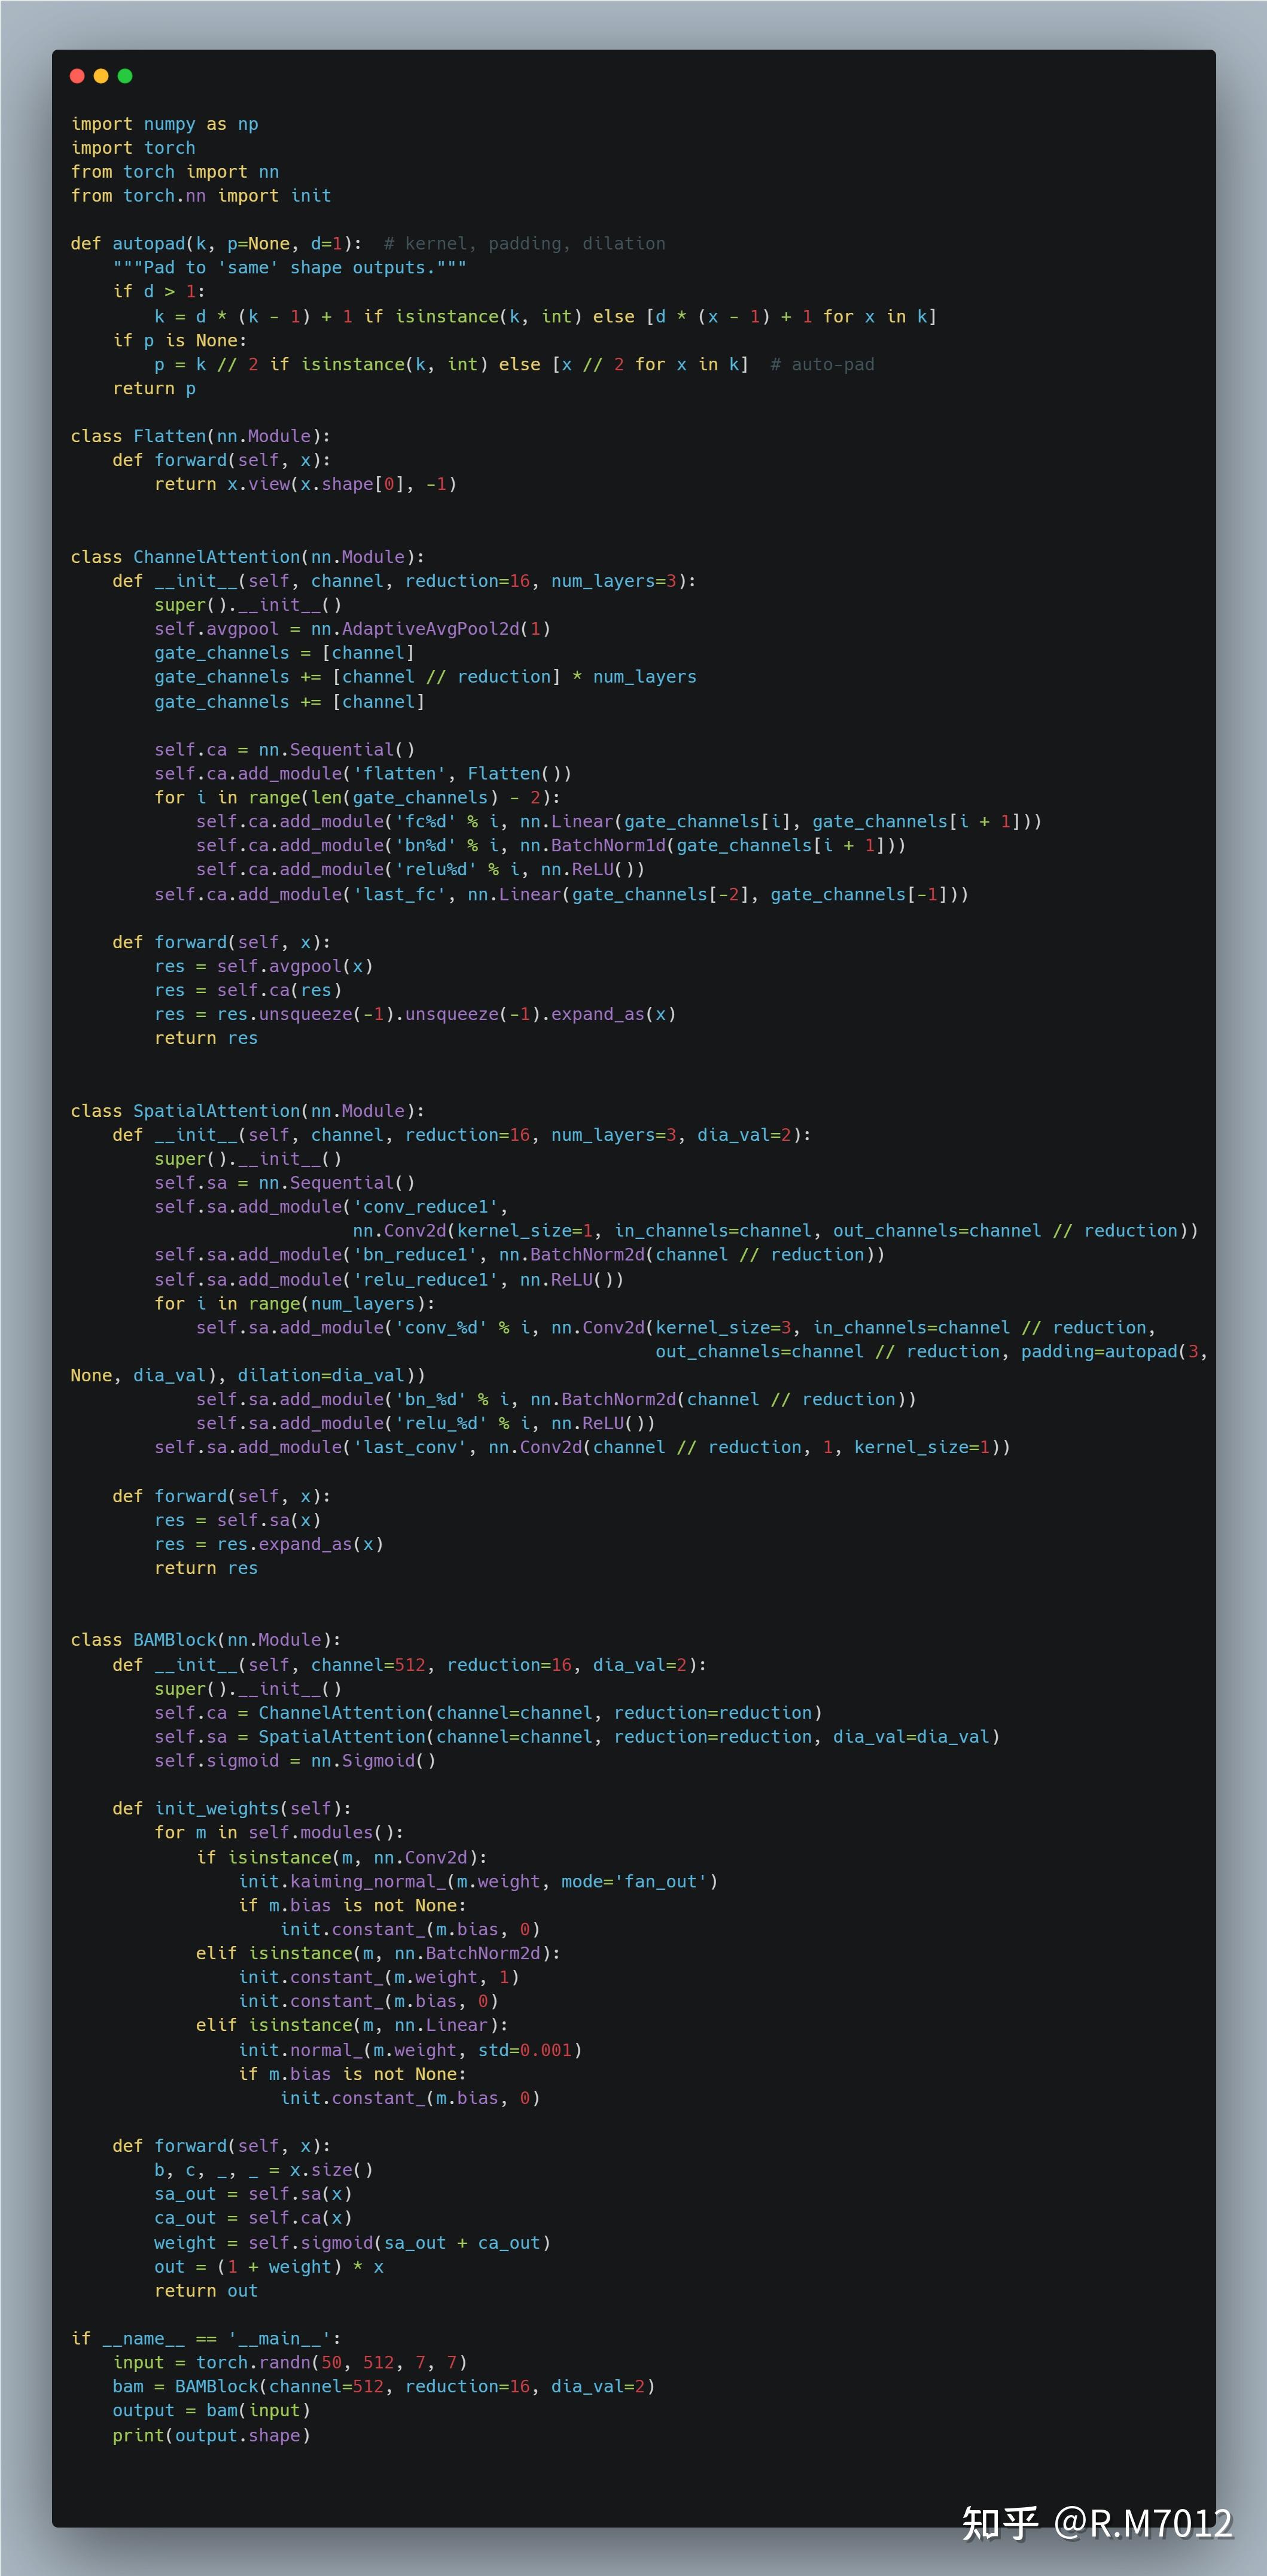Image resolution: width=1267 pixels, height=2576 pixels.
Task: Click the 'class SpatialAttention' definition line
Action: pos(247,1111)
